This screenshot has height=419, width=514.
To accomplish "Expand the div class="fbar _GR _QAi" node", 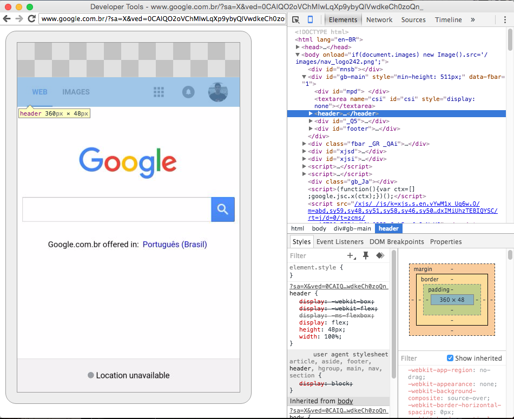I will [304, 144].
